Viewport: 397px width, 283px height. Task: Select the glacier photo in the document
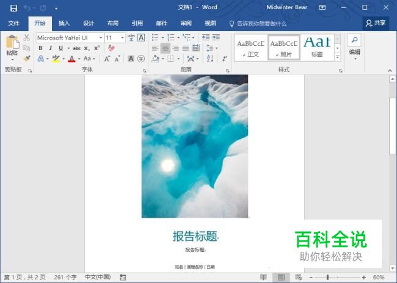[x=195, y=146]
